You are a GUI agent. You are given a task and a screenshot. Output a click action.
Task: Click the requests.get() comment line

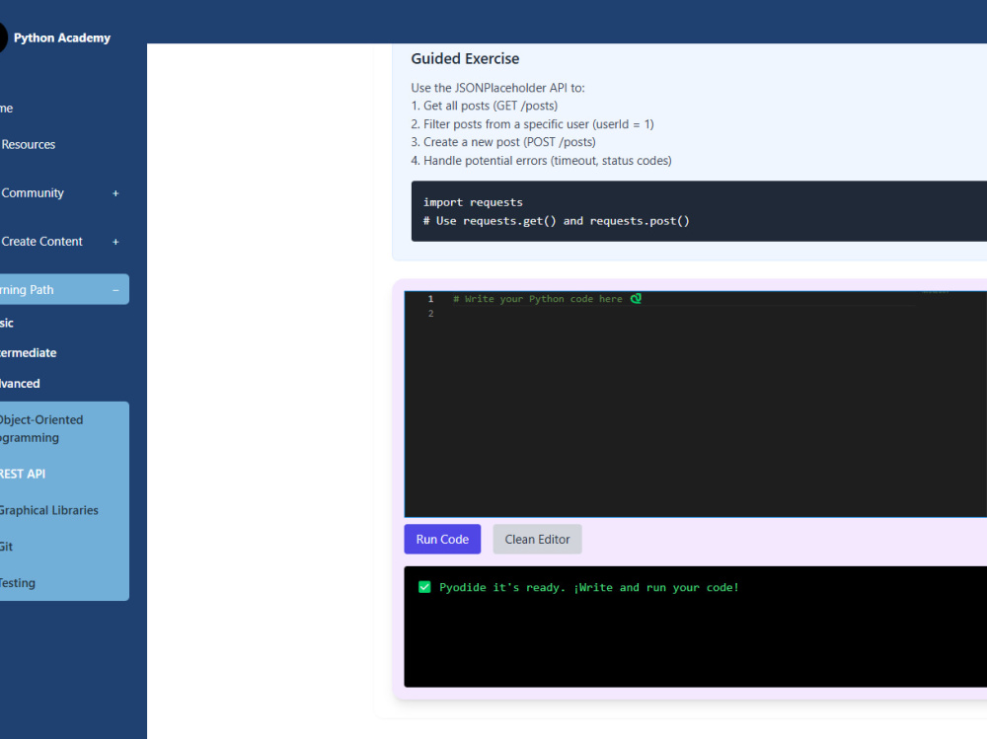tap(557, 221)
